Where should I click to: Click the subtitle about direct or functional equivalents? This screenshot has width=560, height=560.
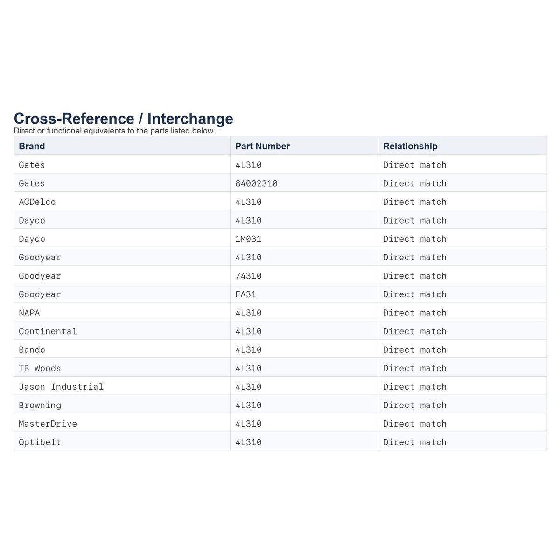(115, 131)
